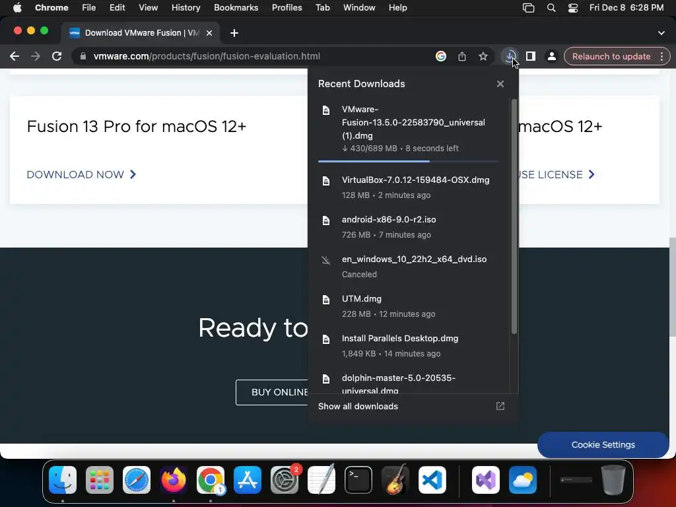Close the Recent Downloads popup

500,84
